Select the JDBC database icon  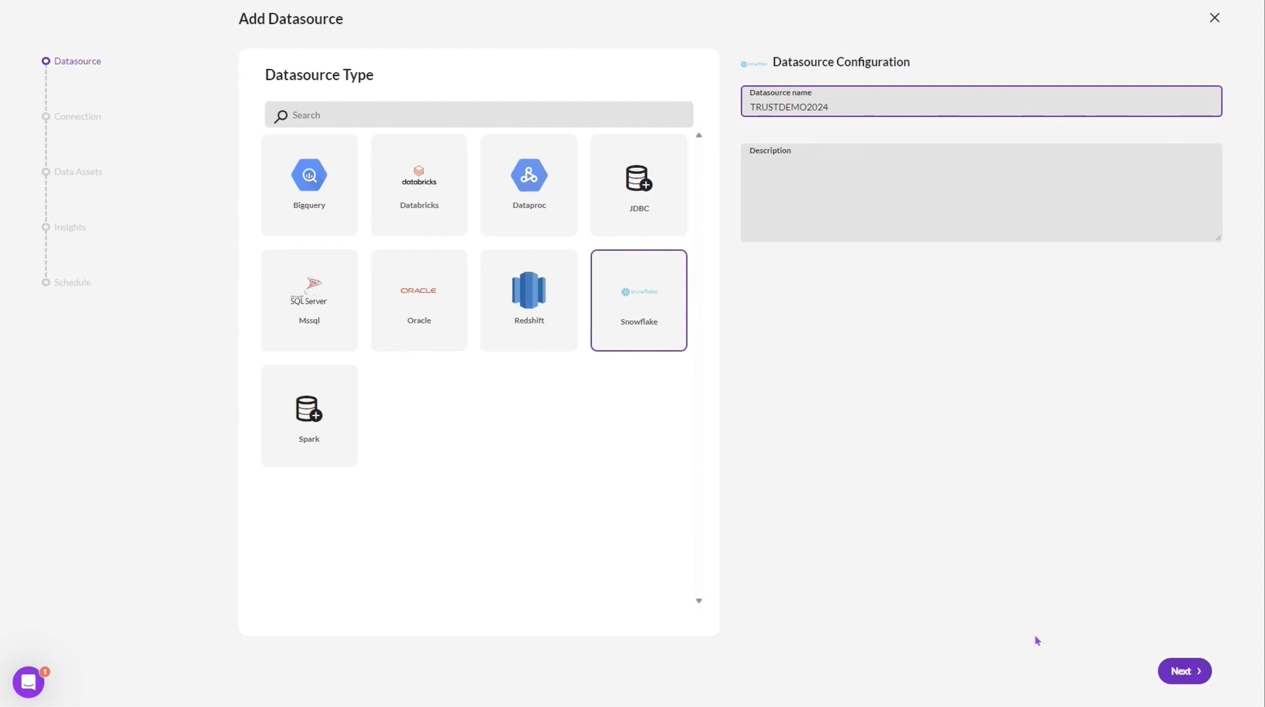(x=638, y=178)
